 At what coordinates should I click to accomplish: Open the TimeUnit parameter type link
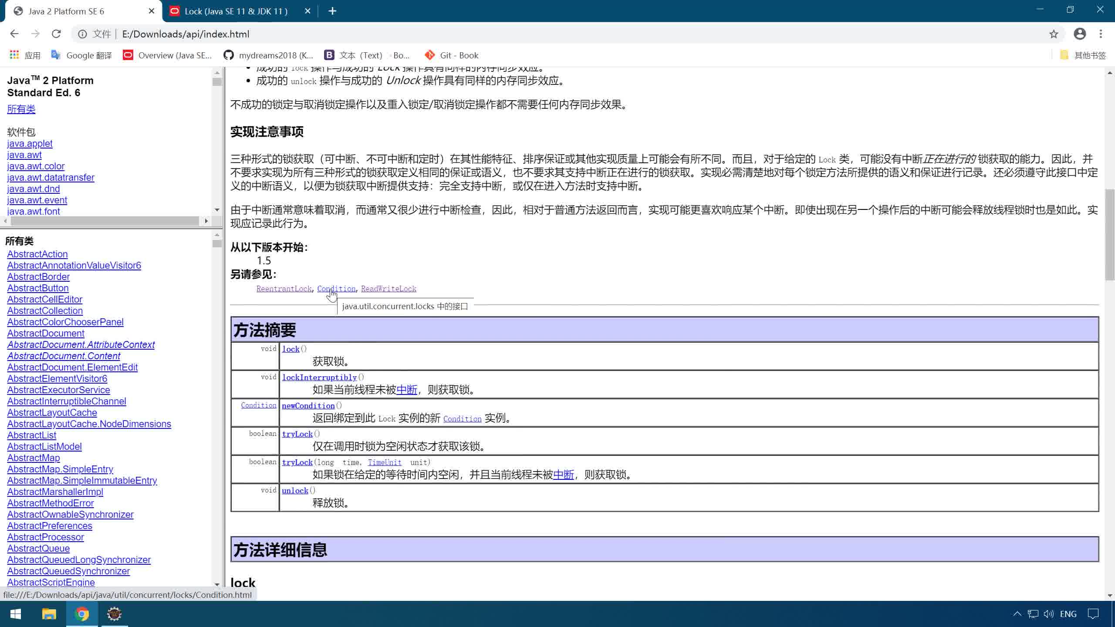tap(385, 462)
